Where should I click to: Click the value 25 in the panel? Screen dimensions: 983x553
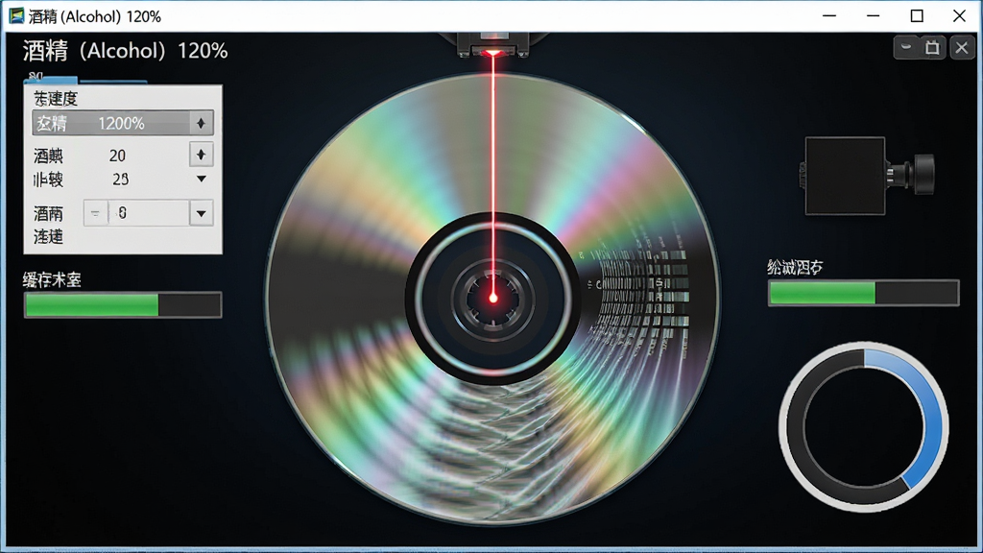[120, 180]
